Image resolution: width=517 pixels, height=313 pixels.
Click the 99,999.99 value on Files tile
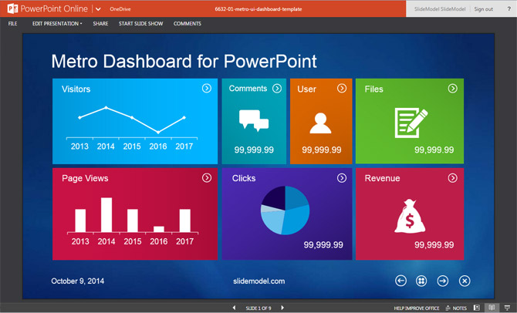click(434, 150)
